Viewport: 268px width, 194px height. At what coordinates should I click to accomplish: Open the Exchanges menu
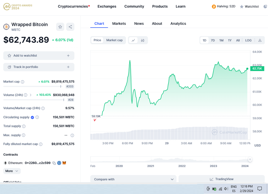click(107, 6)
